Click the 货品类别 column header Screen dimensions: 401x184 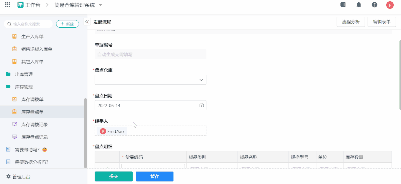coord(212,157)
